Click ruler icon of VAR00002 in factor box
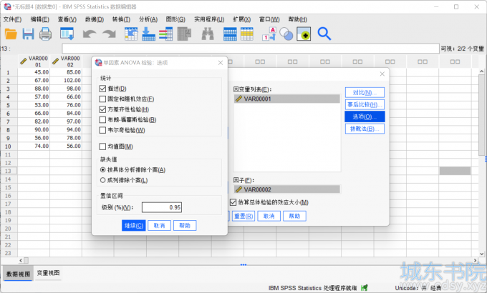This screenshot has width=487, height=293. 238,189
